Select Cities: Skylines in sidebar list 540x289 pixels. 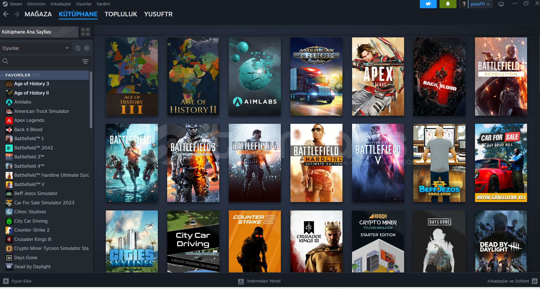[45, 212]
